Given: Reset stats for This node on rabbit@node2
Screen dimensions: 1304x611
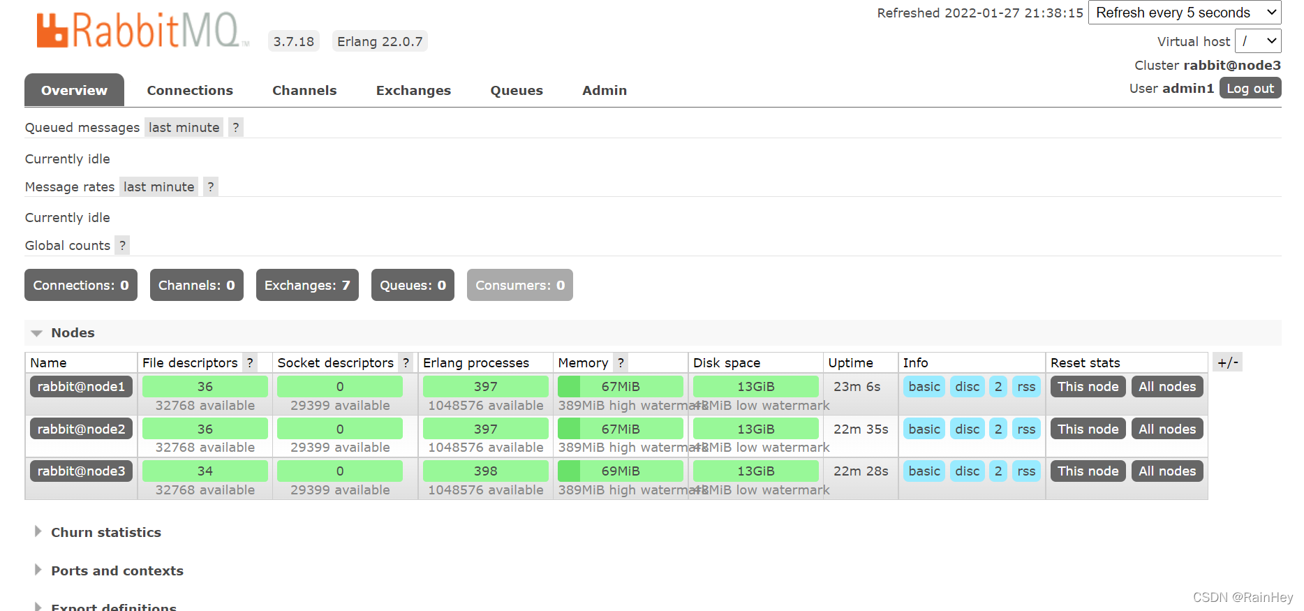Looking at the screenshot, I should point(1088,429).
